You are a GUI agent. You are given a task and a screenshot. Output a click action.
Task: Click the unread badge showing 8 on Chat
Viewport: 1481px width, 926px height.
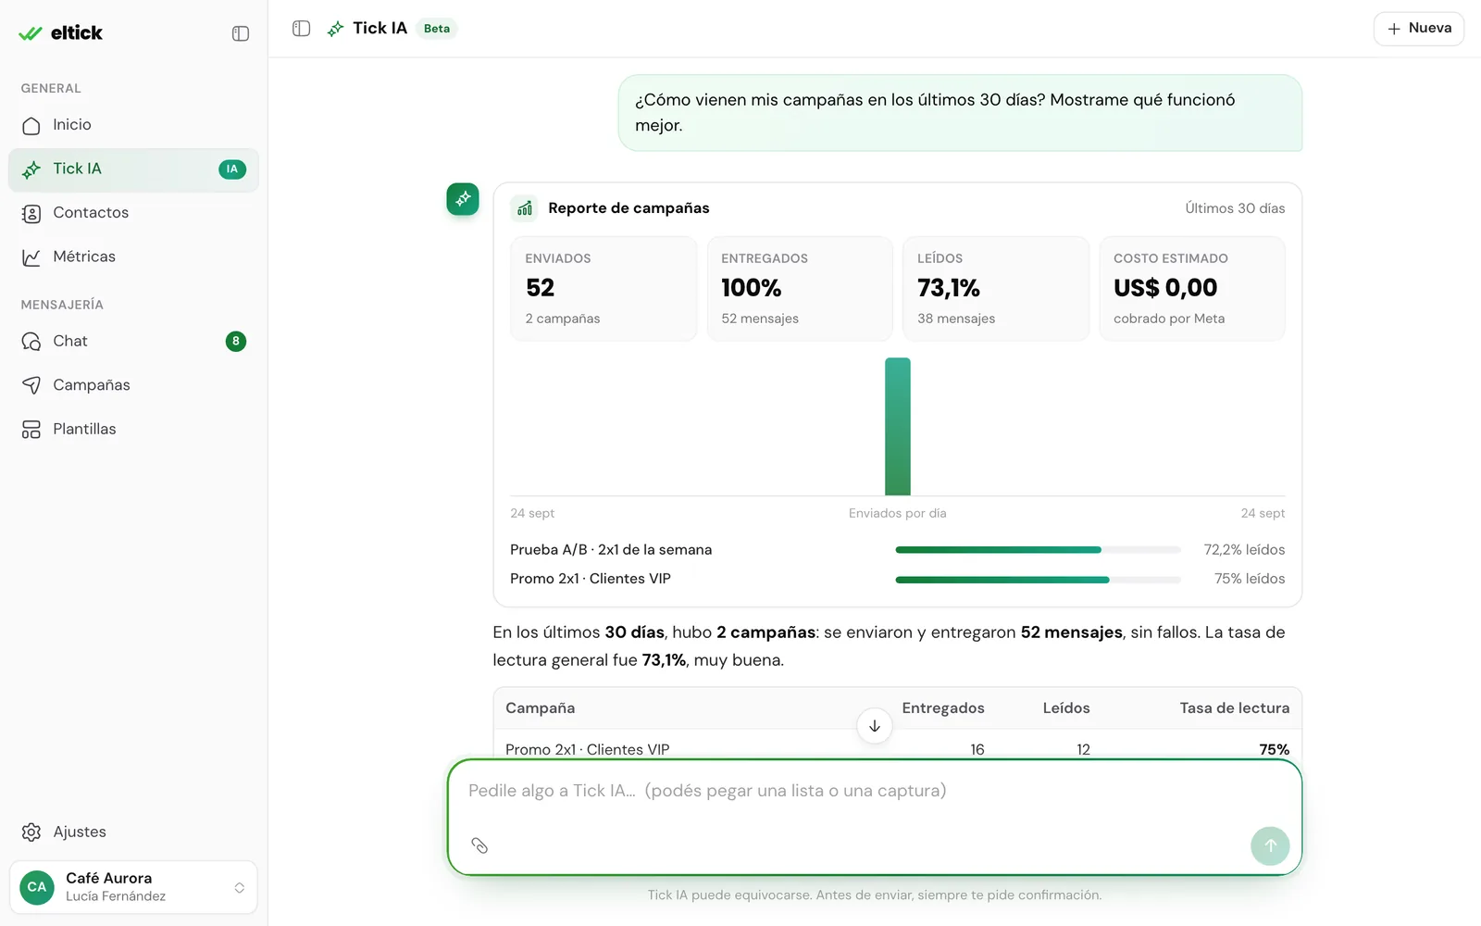[x=236, y=342]
